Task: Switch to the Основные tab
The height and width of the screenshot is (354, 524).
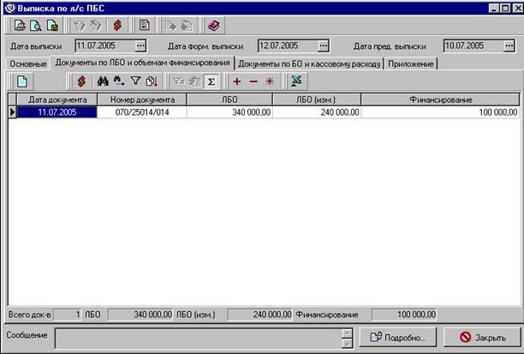Action: 28,64
